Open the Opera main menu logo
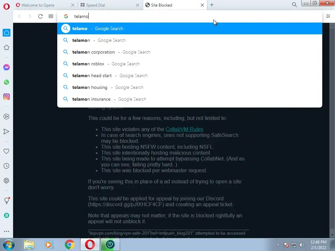Viewport: 335px width, 251px height. pos(7,7)
